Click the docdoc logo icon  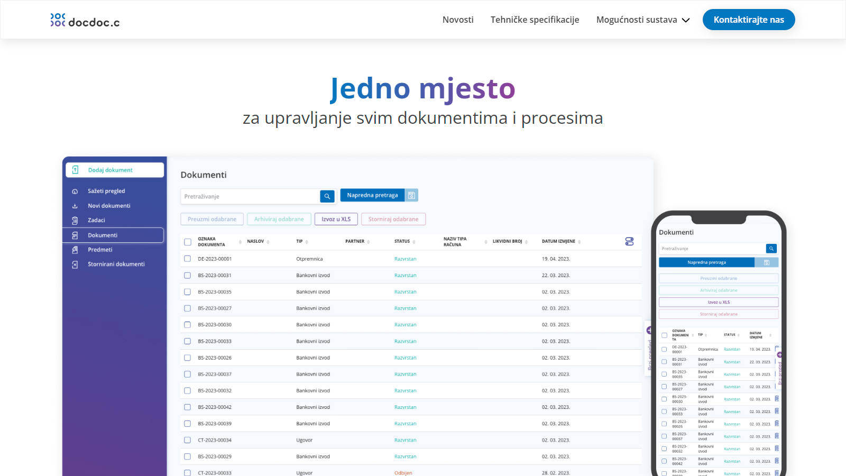58,20
